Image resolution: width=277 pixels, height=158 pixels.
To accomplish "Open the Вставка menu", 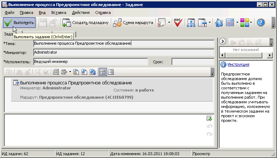I will tap(58, 13).
